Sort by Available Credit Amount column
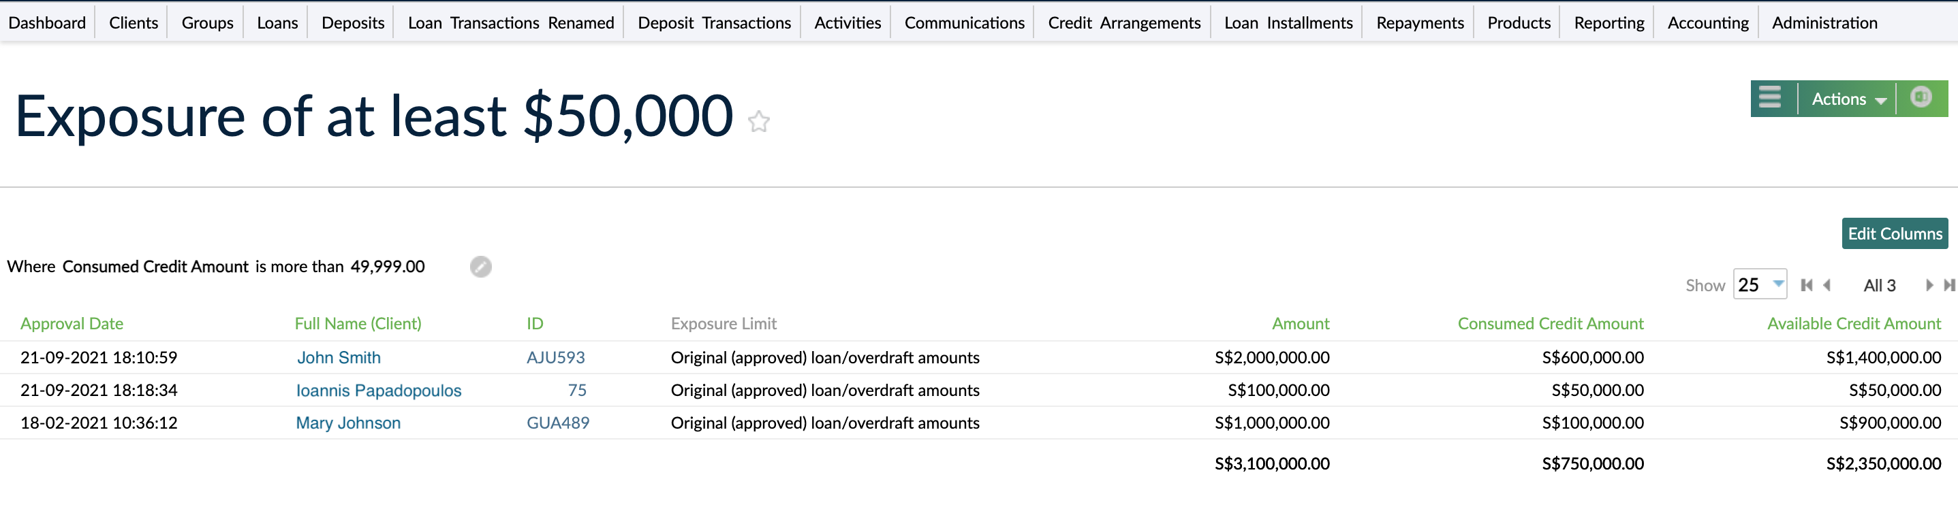1958x528 pixels. (x=1854, y=324)
